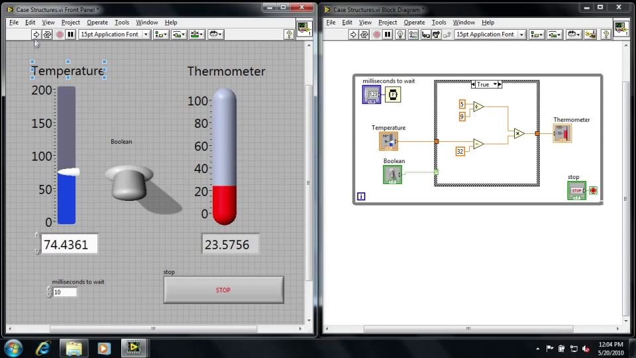
Task: Open context help in Block Diagram toolbar
Action: click(606, 34)
